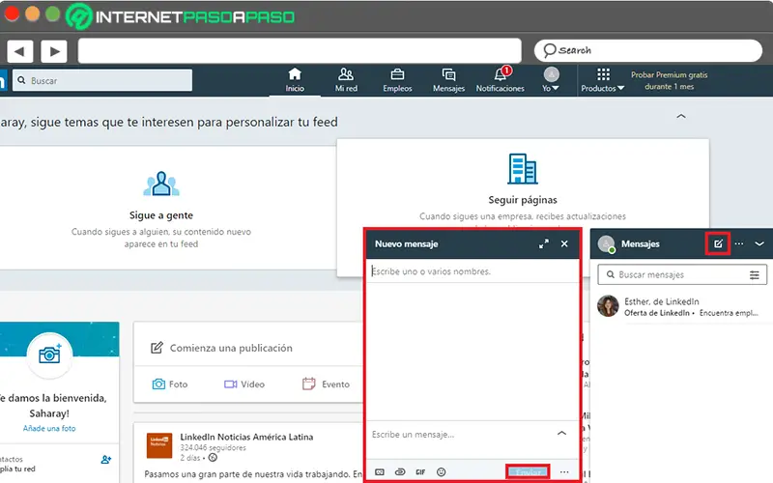Open Notificaciones bell with badge
The image size is (773, 483).
coord(500,80)
